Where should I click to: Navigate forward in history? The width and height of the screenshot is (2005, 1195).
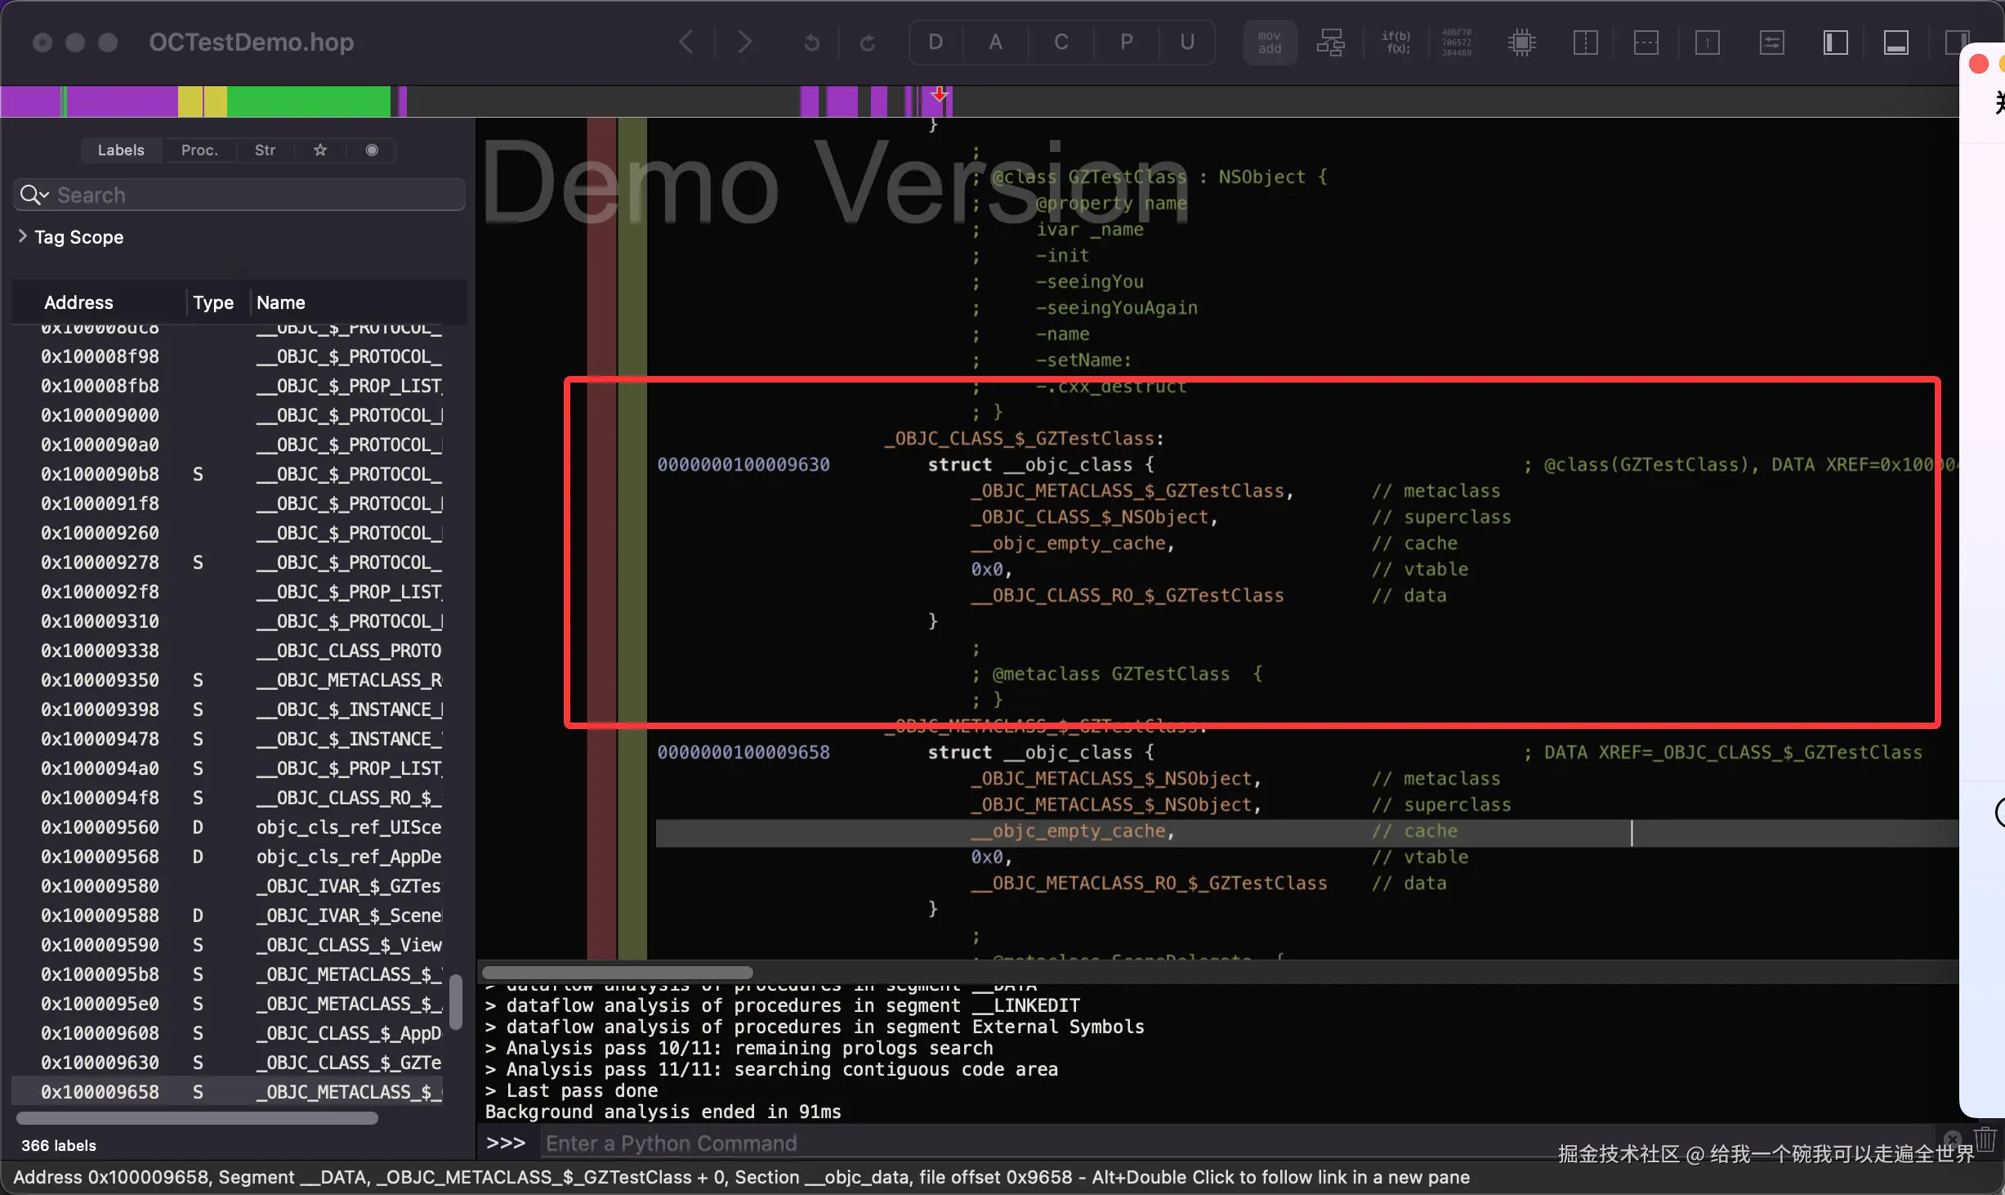click(x=744, y=43)
